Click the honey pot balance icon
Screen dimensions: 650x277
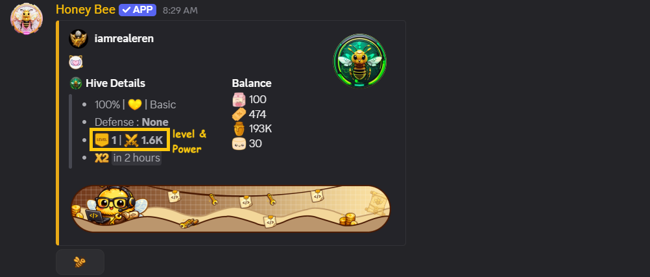pyautogui.click(x=239, y=129)
